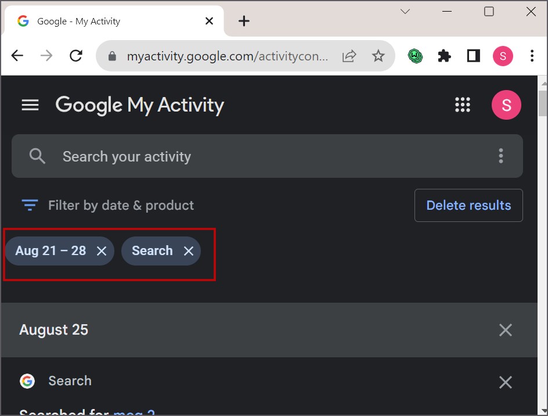
Task: Open Filter by date & product
Action: coord(121,205)
